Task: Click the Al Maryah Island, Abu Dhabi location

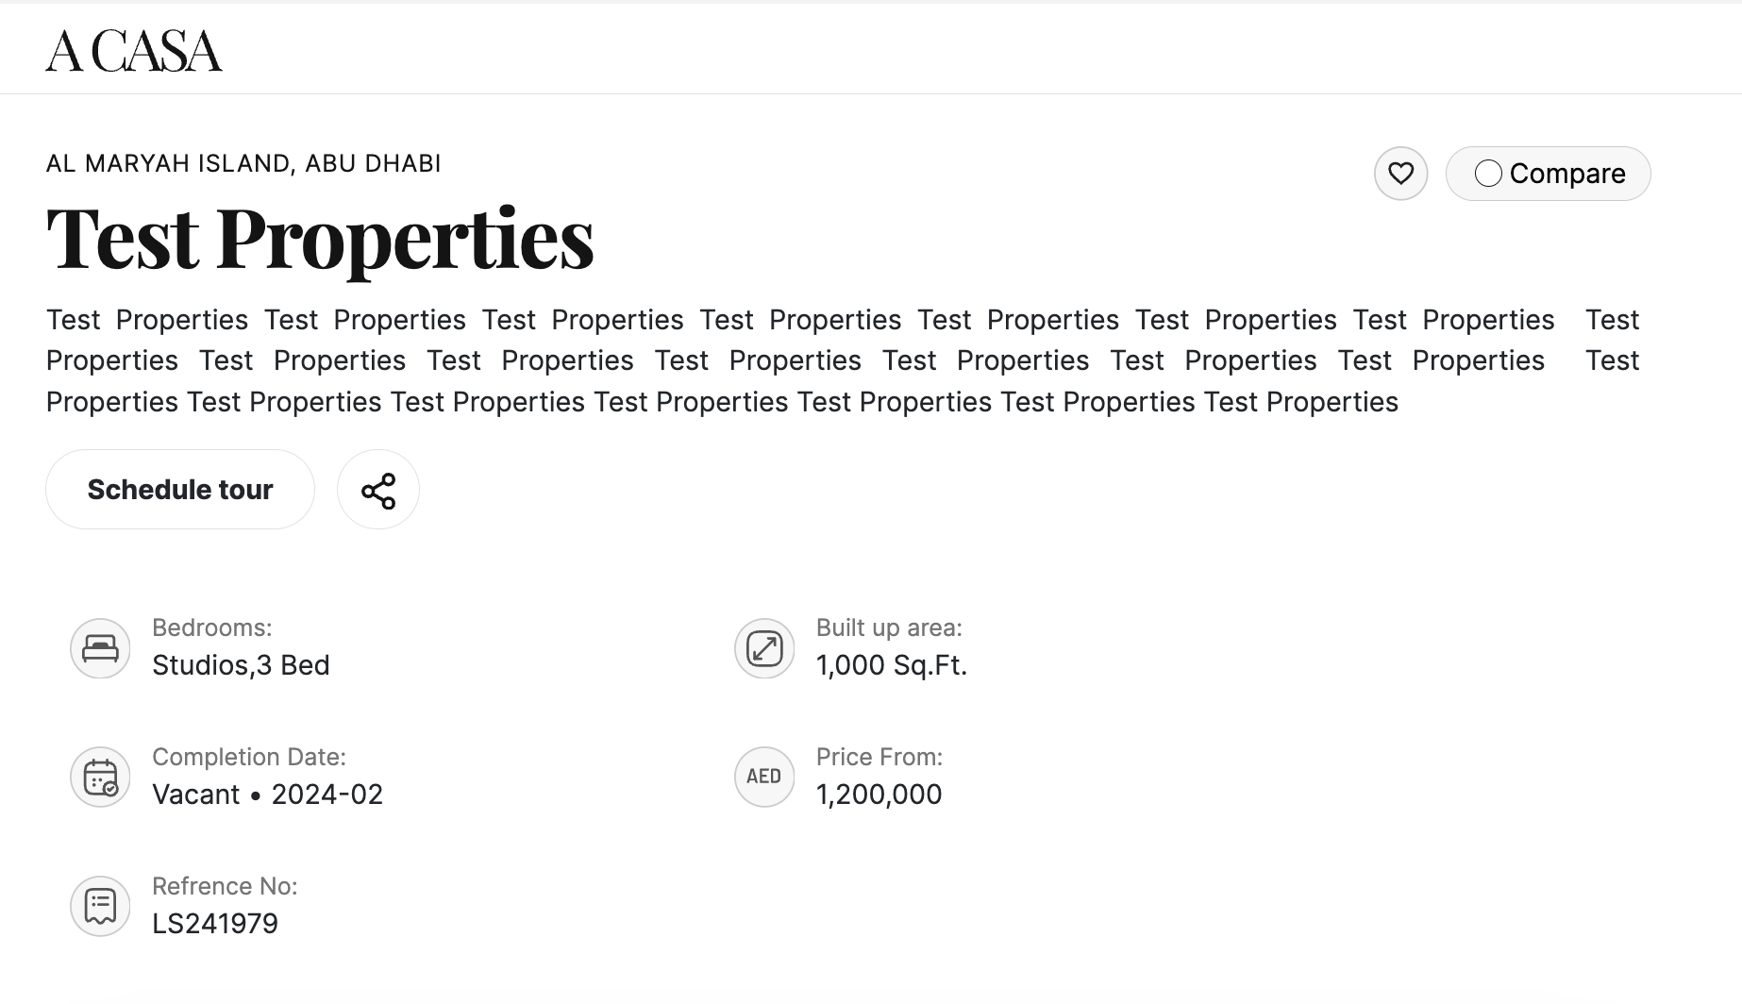Action: pos(243,164)
